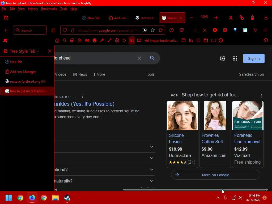This screenshot has width=272, height=204.
Task: Open the File menu
Action: pyautogui.click(x=4, y=9)
